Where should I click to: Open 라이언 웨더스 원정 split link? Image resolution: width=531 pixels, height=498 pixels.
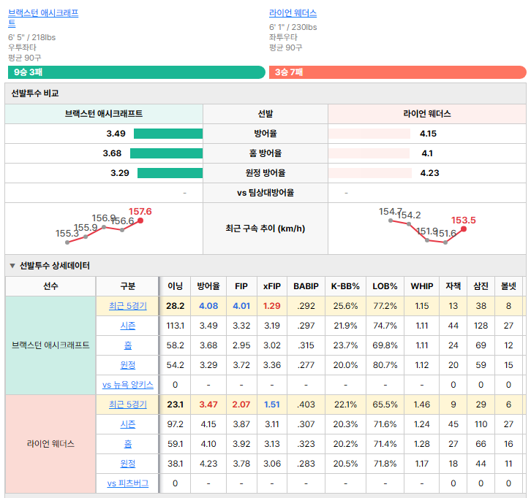tap(128, 464)
